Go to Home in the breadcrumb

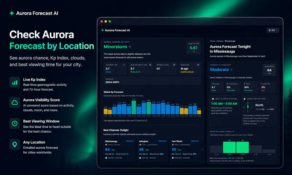pos(212,41)
